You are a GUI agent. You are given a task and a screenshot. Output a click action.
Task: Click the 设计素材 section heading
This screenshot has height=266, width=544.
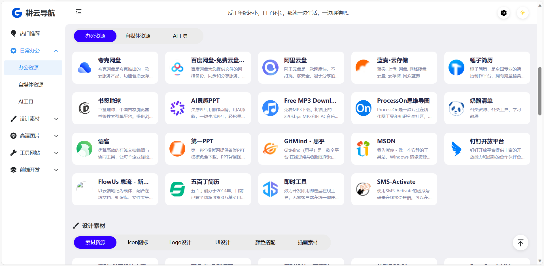click(x=93, y=226)
